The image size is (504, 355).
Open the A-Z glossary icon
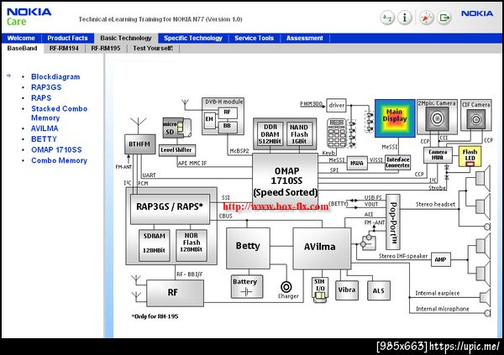(387, 18)
